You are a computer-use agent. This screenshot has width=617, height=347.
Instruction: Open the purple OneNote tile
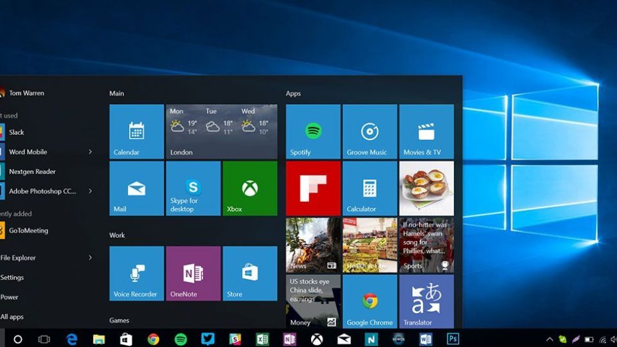(x=193, y=273)
